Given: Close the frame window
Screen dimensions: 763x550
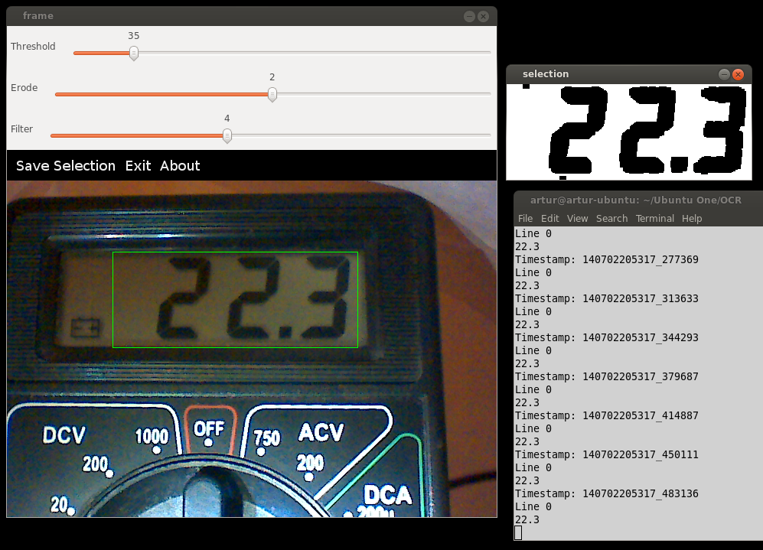Looking at the screenshot, I should pos(483,16).
